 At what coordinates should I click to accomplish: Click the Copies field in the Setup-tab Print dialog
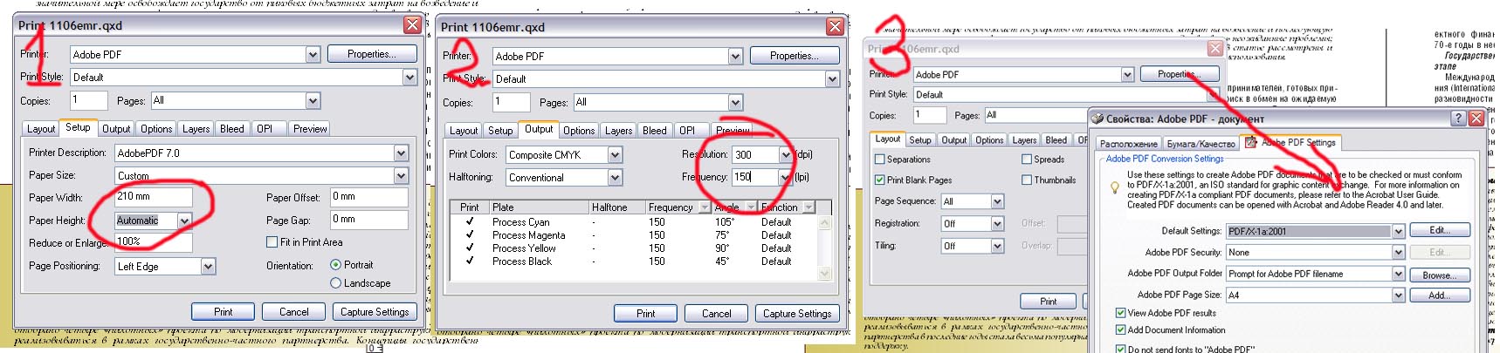coord(89,101)
